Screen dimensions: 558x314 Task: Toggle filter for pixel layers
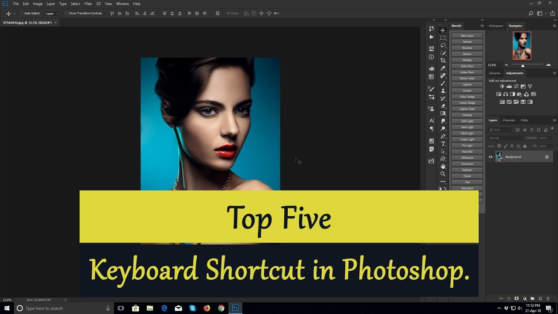(x=517, y=130)
